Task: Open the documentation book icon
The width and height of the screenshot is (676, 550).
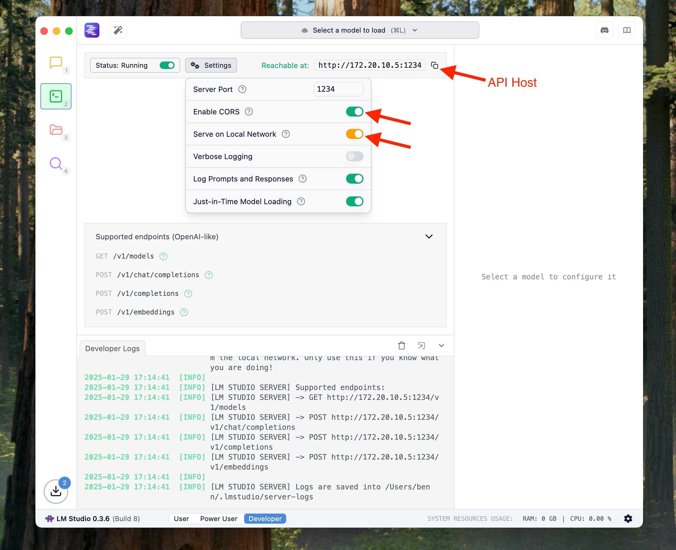Action: pyautogui.click(x=627, y=30)
